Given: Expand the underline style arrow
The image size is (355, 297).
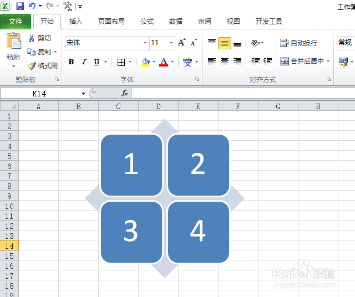Looking at the screenshot, I should 106,62.
